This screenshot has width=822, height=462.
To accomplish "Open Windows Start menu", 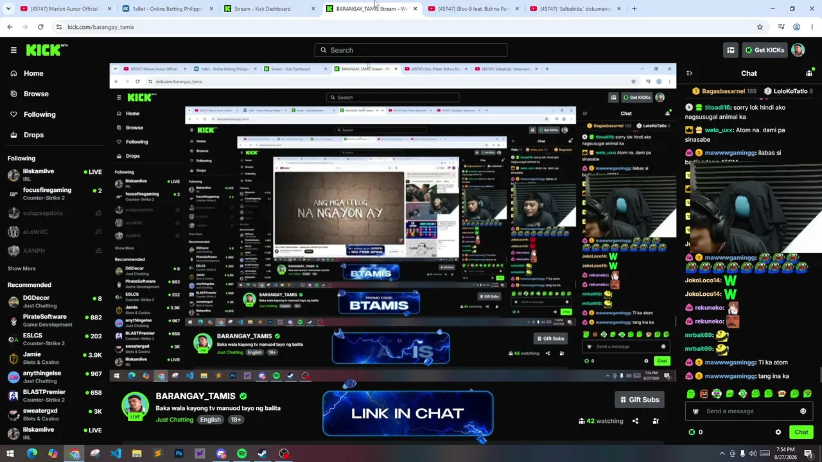I will tap(10, 454).
